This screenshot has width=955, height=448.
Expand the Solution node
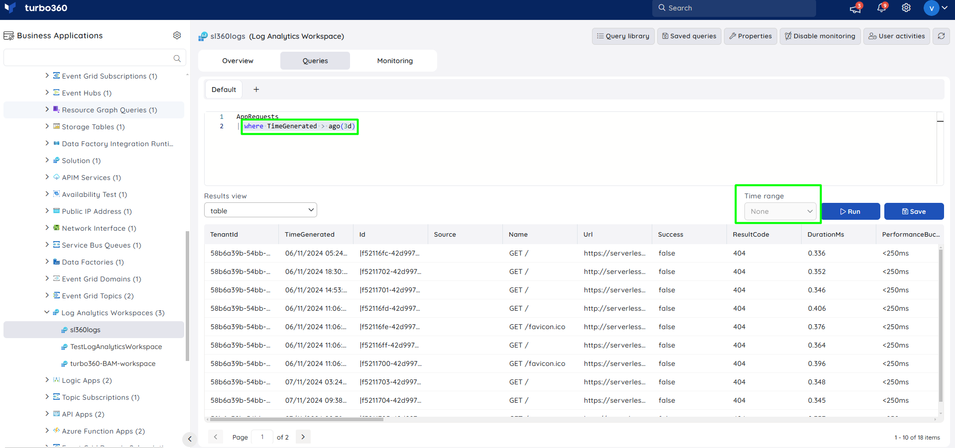pyautogui.click(x=47, y=160)
